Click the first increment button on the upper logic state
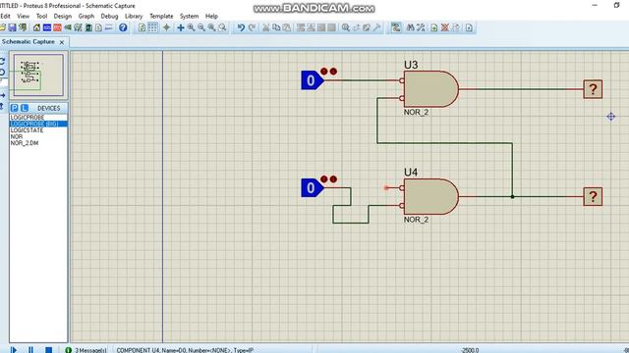The height and width of the screenshot is (353, 629). click(x=324, y=72)
